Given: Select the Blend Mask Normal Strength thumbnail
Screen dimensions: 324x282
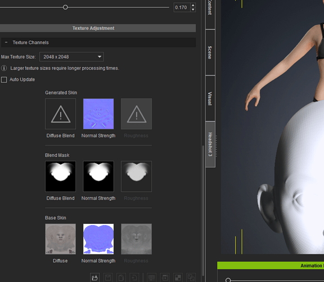Looking at the screenshot, I should pos(98,177).
